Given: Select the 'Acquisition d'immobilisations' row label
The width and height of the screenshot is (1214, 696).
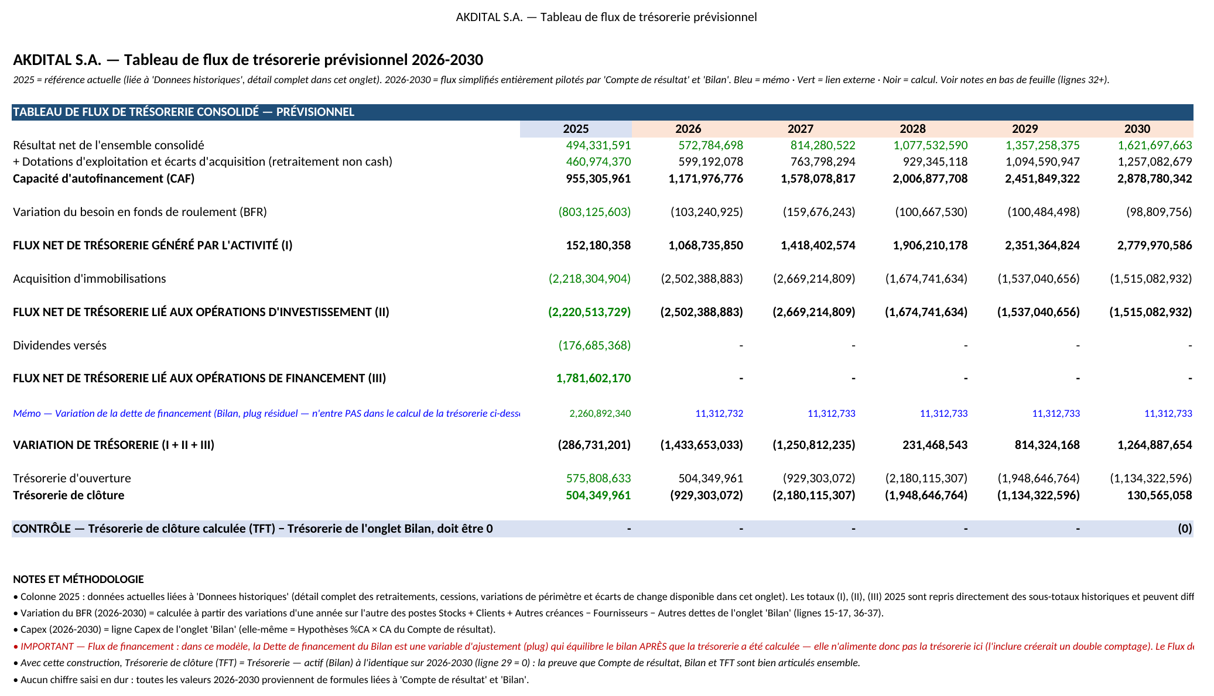Looking at the screenshot, I should [x=90, y=279].
